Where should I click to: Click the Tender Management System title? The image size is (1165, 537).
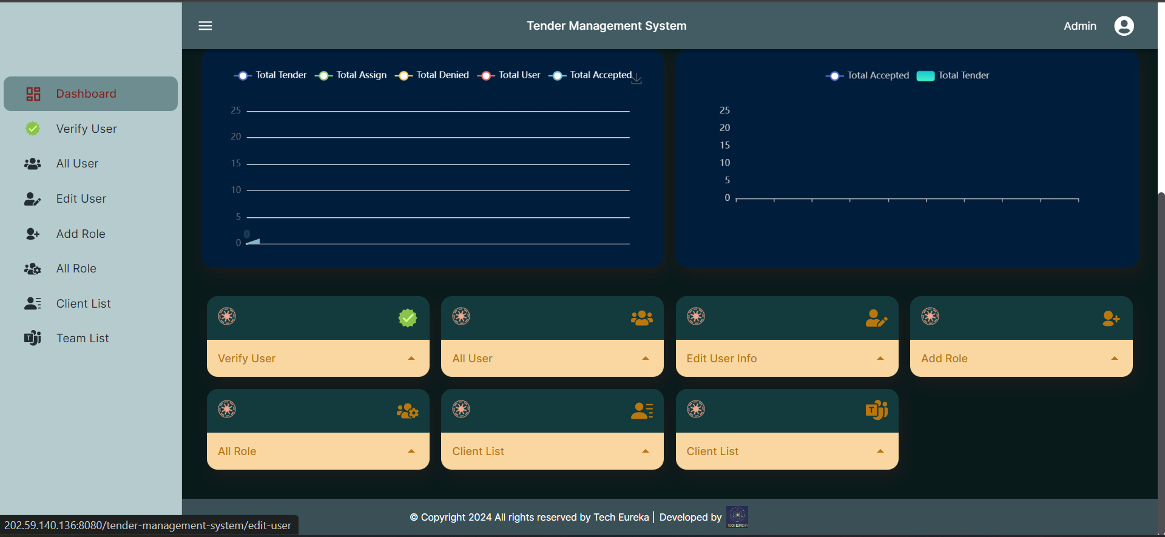click(x=607, y=25)
